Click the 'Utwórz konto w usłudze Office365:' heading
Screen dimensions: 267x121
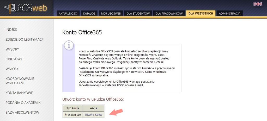(93, 99)
